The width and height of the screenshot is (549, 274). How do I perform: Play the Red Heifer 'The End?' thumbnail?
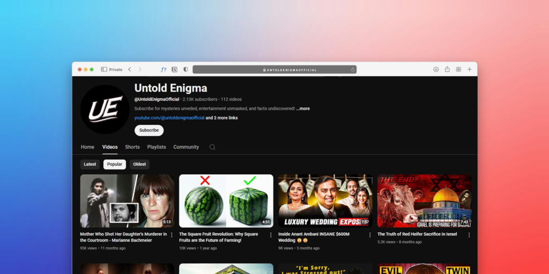(425, 201)
